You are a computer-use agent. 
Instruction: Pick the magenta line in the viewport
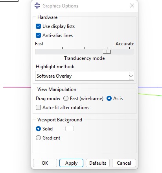pos(17,87)
